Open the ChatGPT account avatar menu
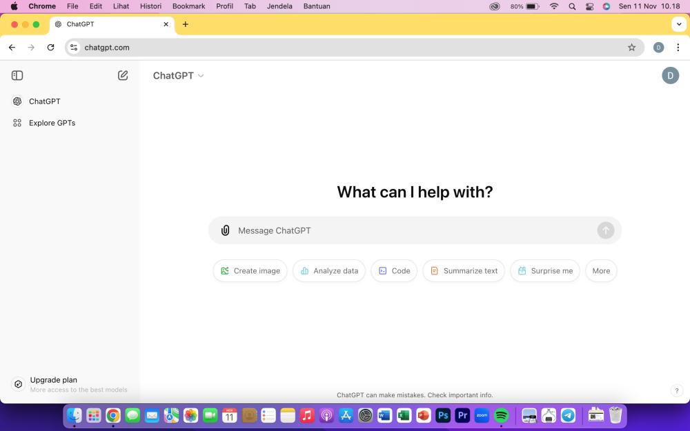The width and height of the screenshot is (690, 431). [x=670, y=76]
